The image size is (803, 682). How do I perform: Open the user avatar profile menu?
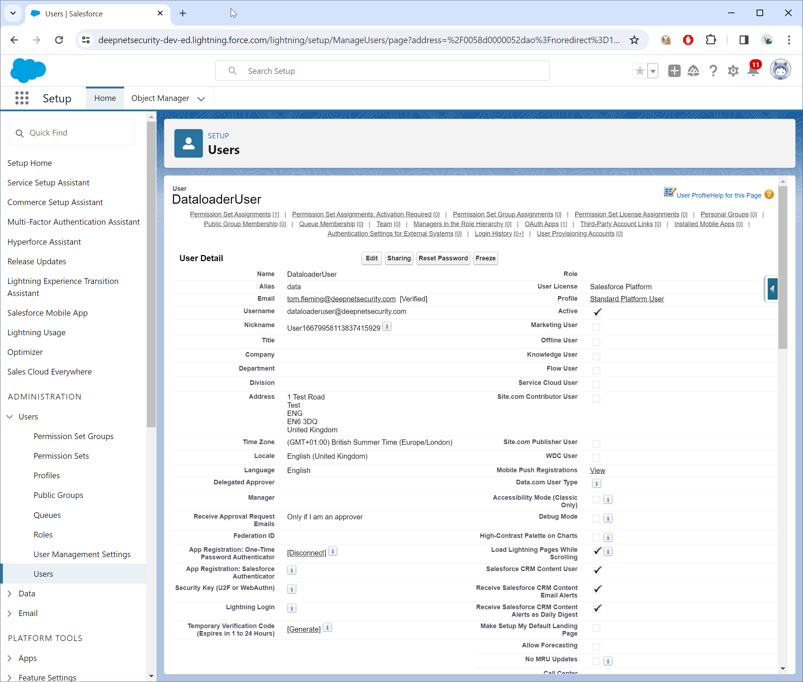[x=780, y=70]
